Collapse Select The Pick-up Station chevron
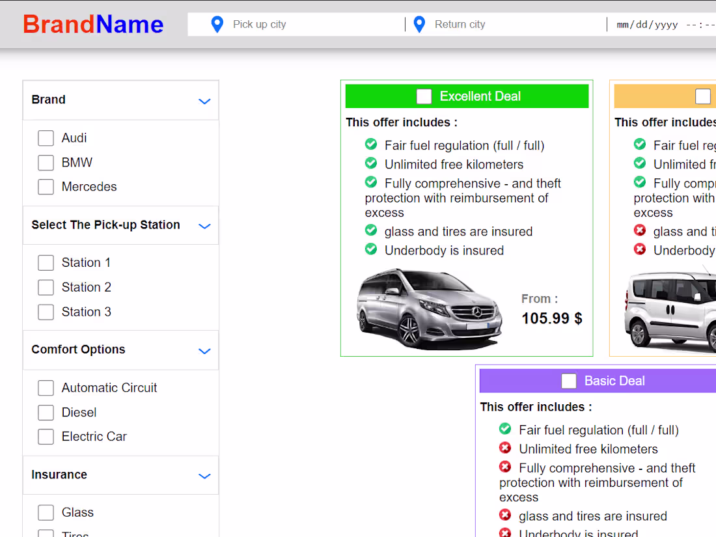The image size is (716, 537). coord(204,226)
